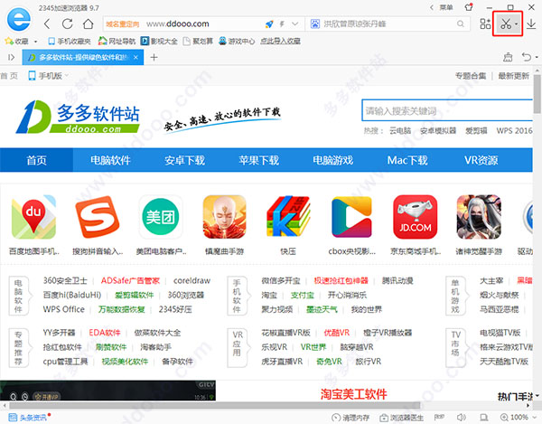
Task: Open 浏览器医生 in status bar
Action: (x=402, y=418)
